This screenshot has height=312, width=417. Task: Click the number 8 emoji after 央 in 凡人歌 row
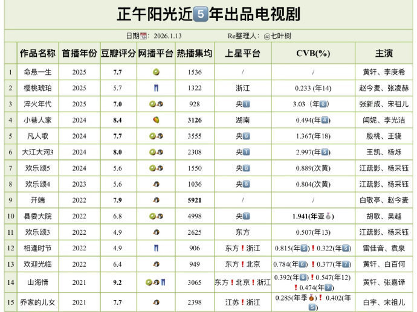coord(246,136)
